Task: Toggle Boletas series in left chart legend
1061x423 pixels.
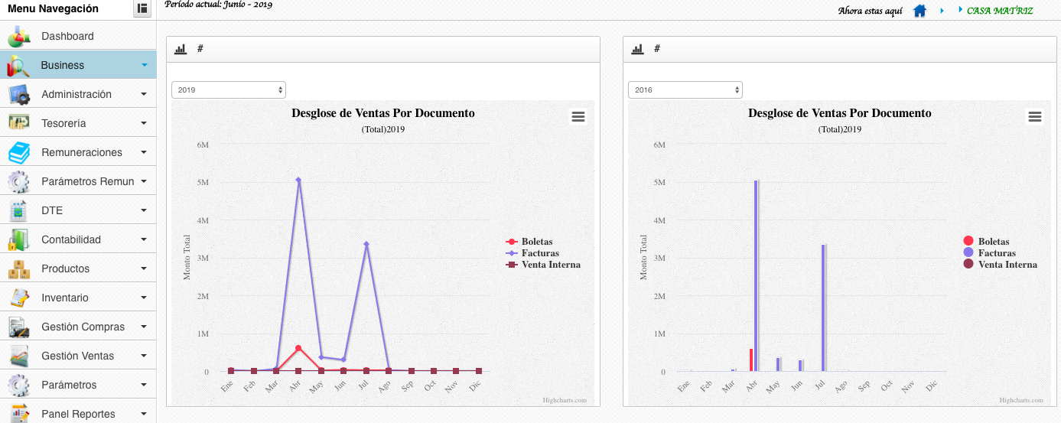Action: [536, 242]
